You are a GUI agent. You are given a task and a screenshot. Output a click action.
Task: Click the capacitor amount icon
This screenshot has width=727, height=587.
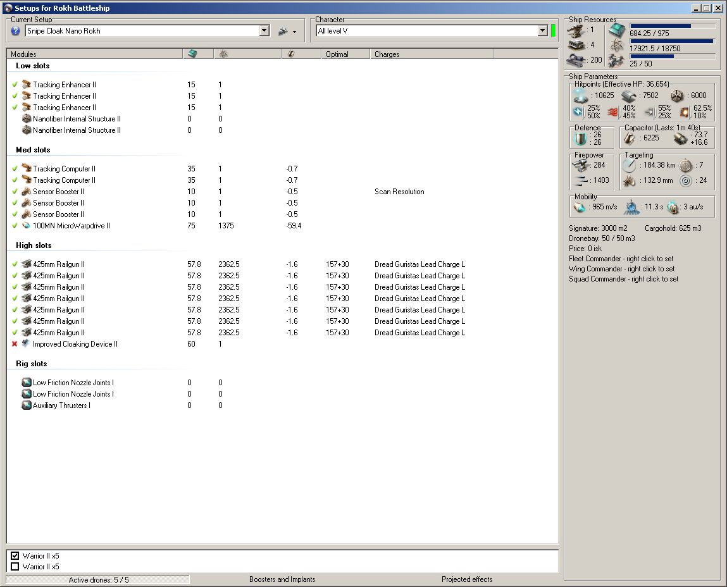(629, 138)
